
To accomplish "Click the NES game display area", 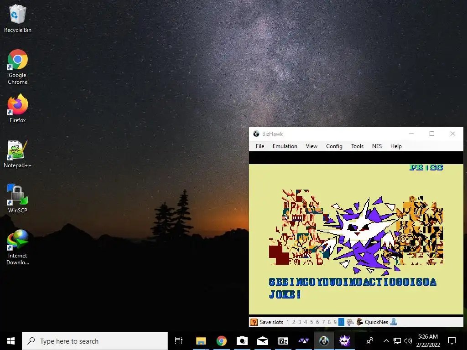I will [x=356, y=239].
